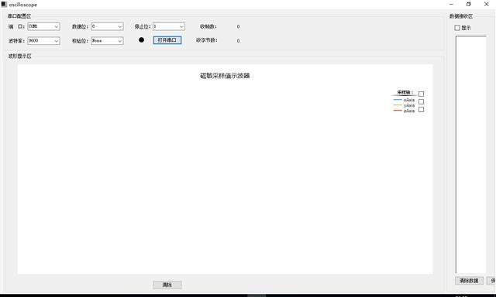Image resolution: width=496 pixels, height=297 pixels.
Task: Check the yAxis checkbox in chart legend
Action: click(421, 101)
